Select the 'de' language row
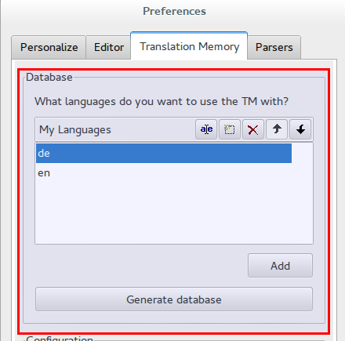The width and height of the screenshot is (345, 341). (x=164, y=153)
